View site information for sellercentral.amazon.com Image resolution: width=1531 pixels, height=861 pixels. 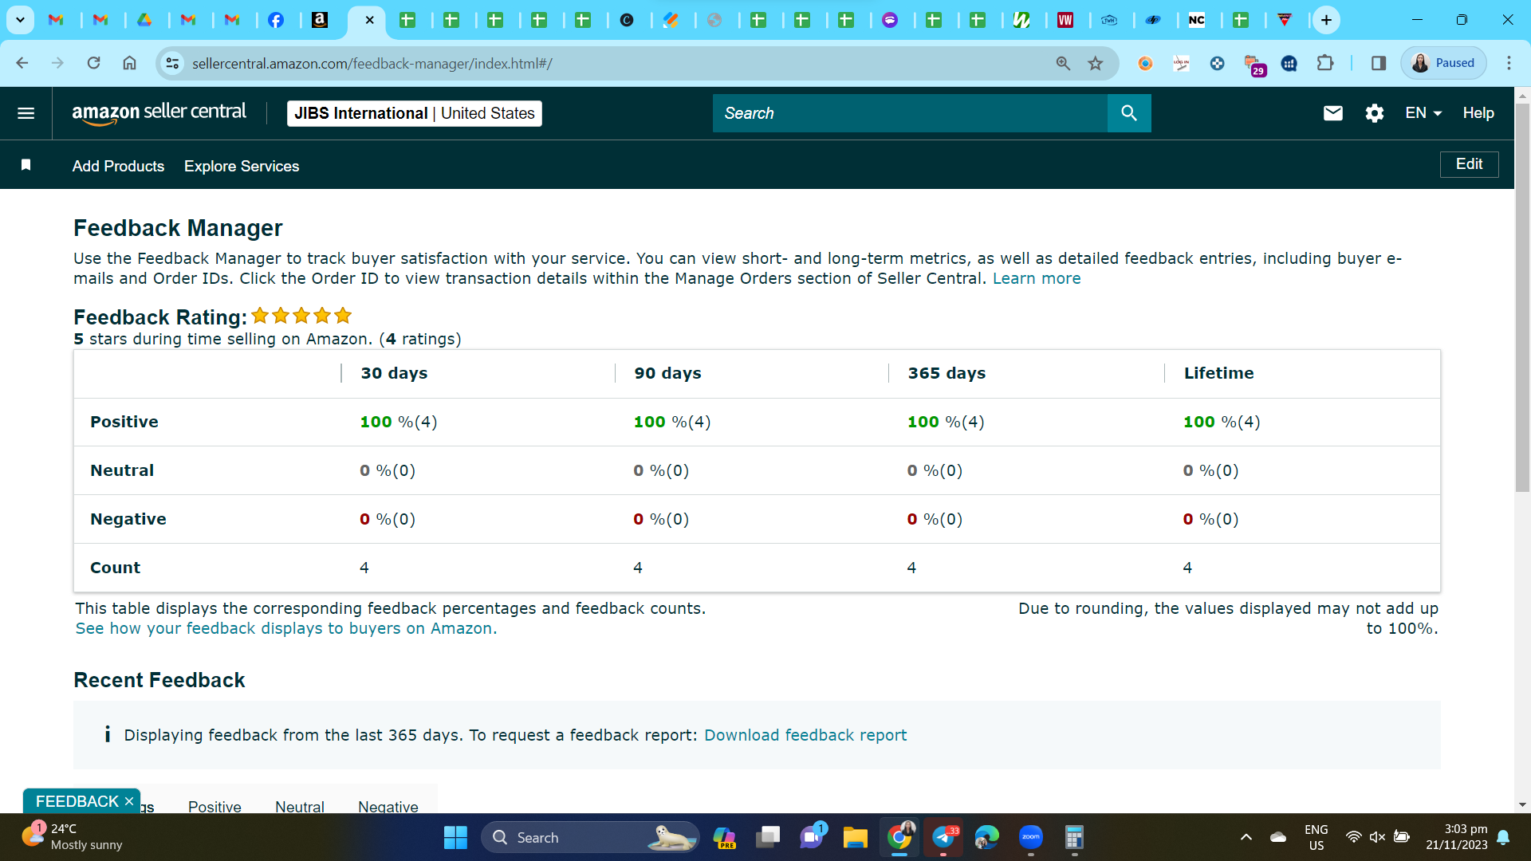(172, 63)
